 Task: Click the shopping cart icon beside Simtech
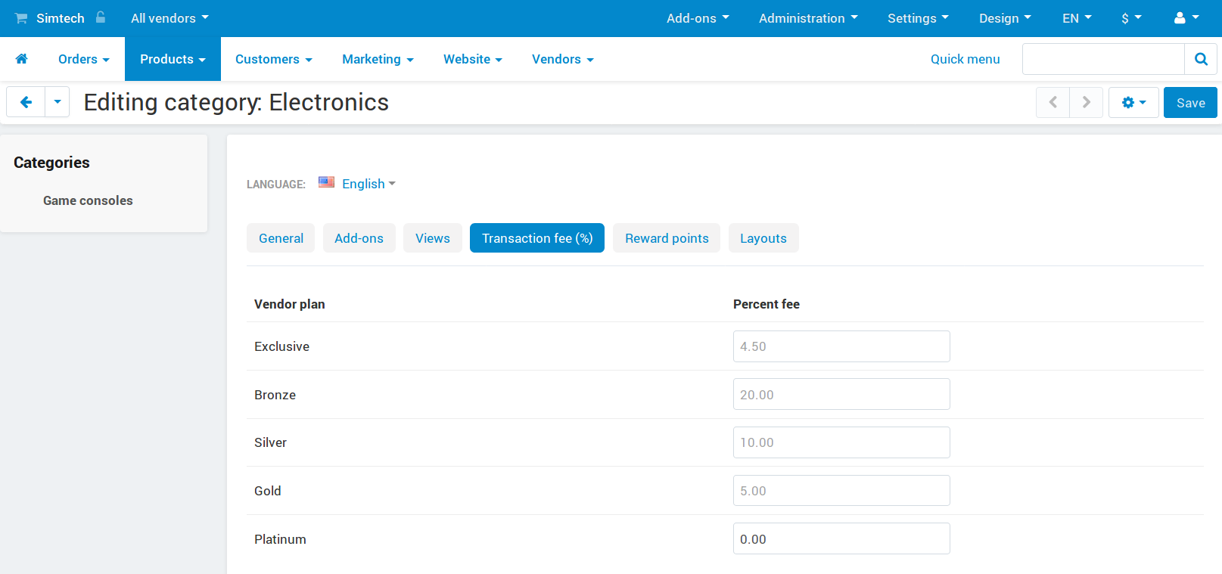click(x=21, y=18)
